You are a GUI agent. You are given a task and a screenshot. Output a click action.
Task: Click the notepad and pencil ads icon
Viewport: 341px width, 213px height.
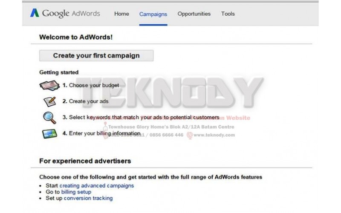coord(50,101)
